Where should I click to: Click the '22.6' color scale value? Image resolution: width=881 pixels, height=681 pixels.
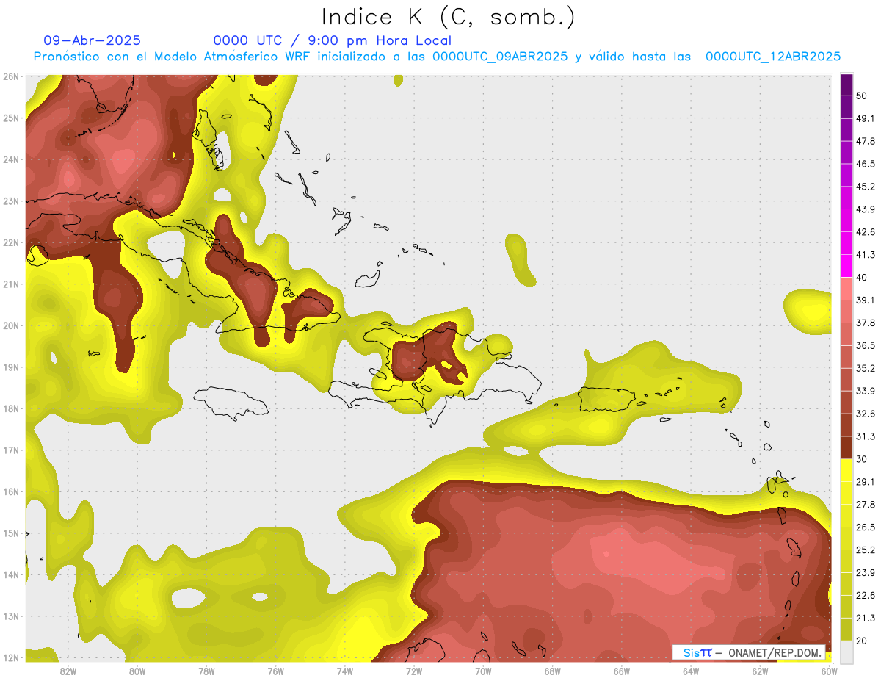866,596
